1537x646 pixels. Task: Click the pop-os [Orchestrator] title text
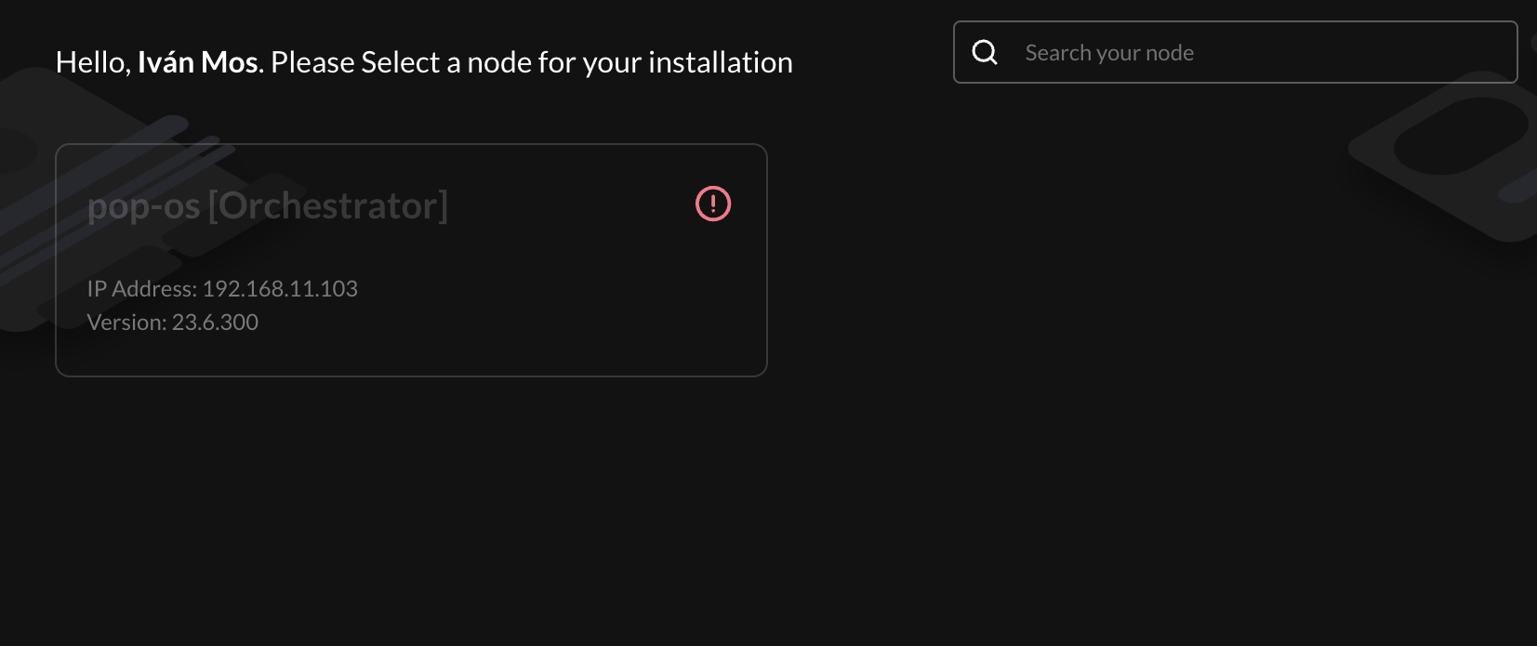pyautogui.click(x=268, y=205)
